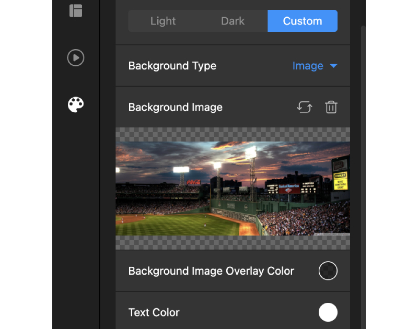The image size is (418, 329).
Task: Select the palette customization icon in sidebar
Action: click(x=75, y=104)
